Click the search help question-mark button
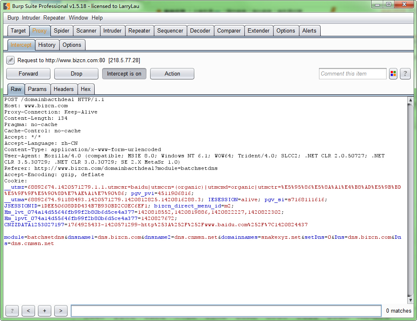Screen dimensions: 417x321 (x=12, y=311)
